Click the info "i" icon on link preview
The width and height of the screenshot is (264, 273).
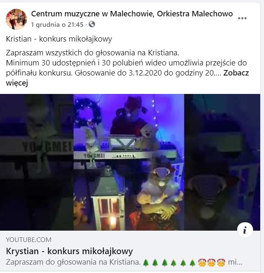[245, 230]
